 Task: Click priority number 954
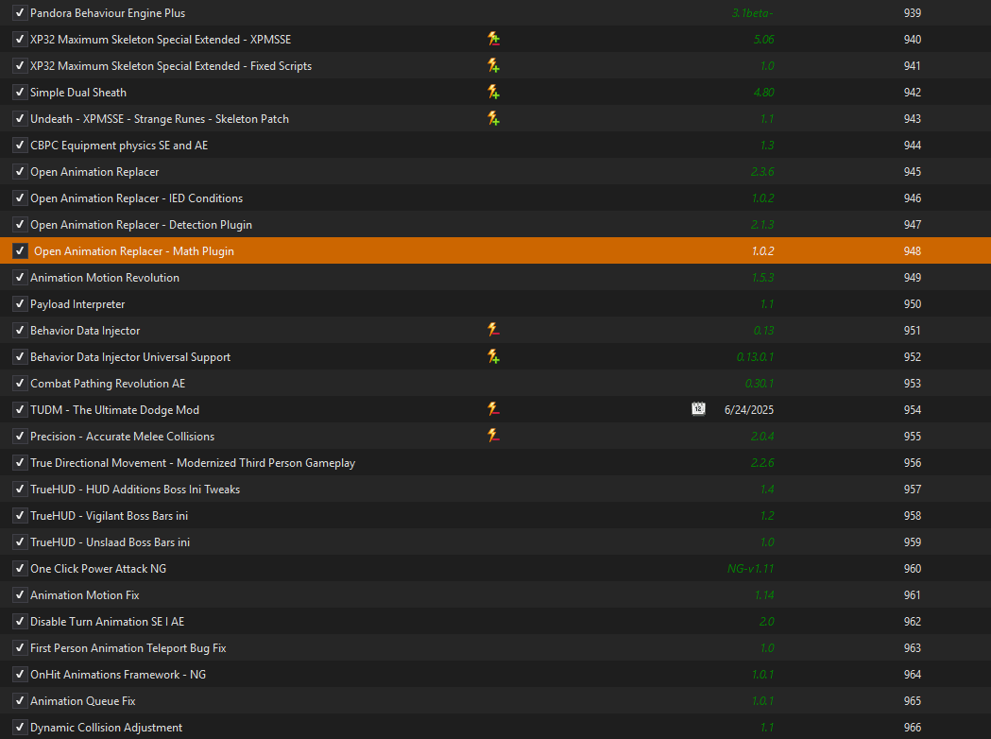pyautogui.click(x=912, y=409)
